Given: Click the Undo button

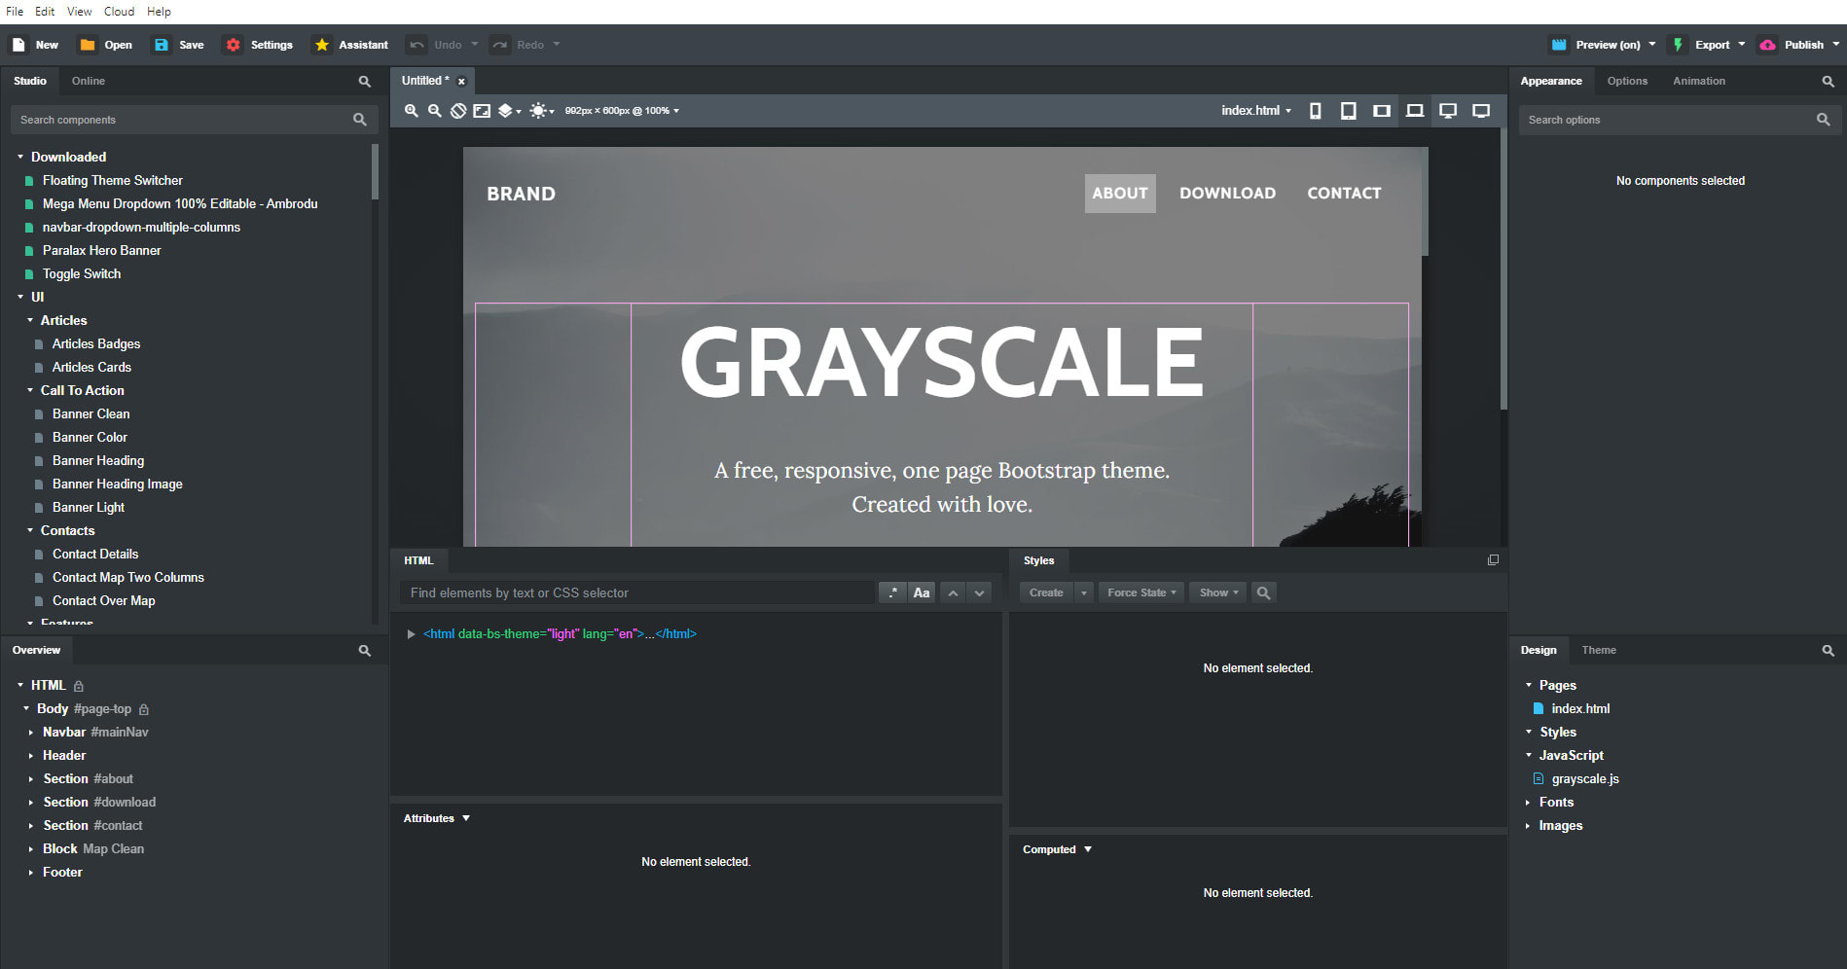Looking at the screenshot, I should [436, 45].
